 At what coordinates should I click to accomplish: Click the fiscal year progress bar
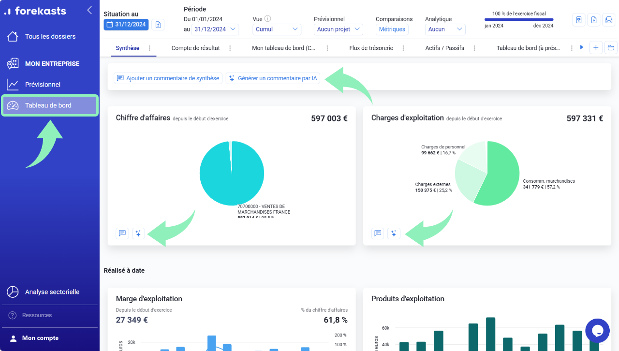(x=519, y=20)
